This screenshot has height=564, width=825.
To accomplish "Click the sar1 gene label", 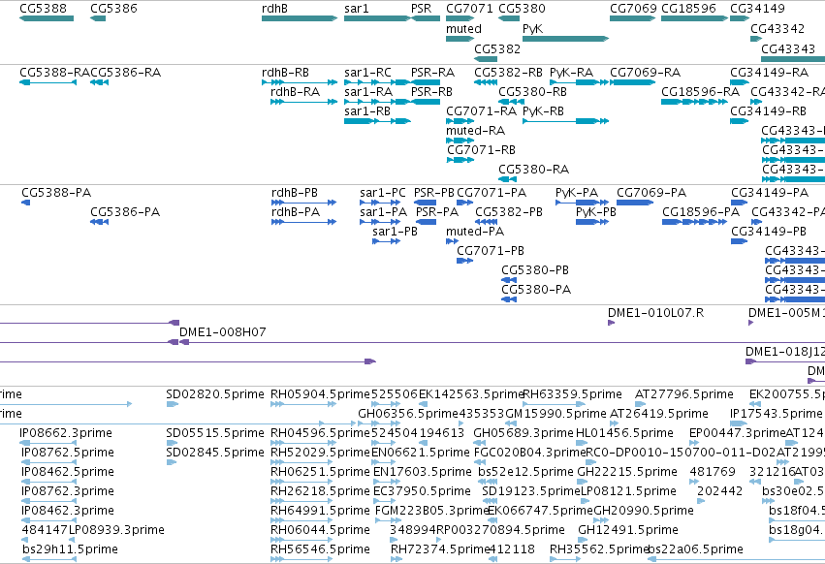I will [x=357, y=9].
